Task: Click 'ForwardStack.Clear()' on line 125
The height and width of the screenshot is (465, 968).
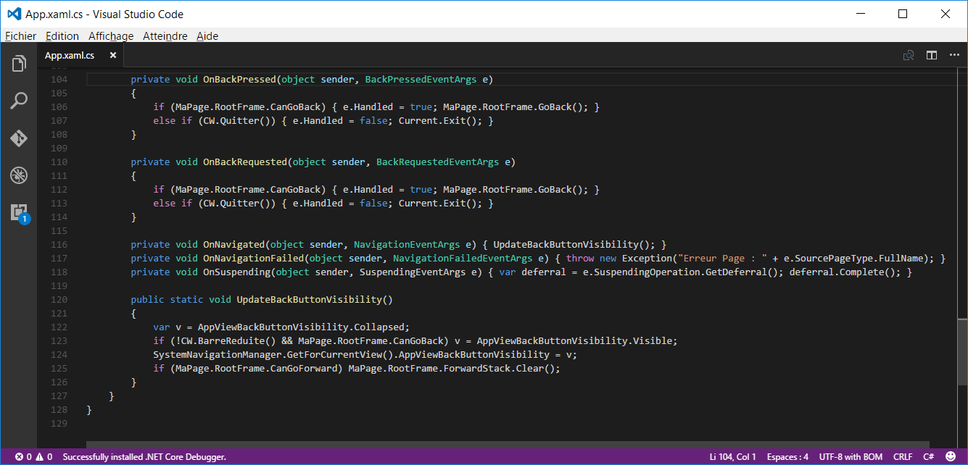Action: tap(500, 368)
